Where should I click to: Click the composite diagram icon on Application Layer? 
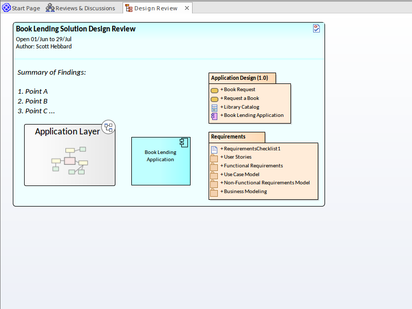click(108, 127)
